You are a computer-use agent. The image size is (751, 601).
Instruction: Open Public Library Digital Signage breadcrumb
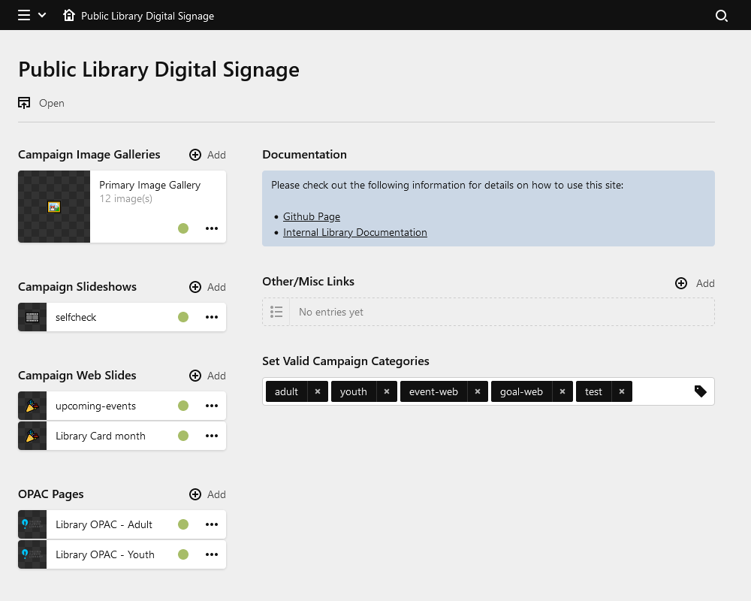coord(147,16)
